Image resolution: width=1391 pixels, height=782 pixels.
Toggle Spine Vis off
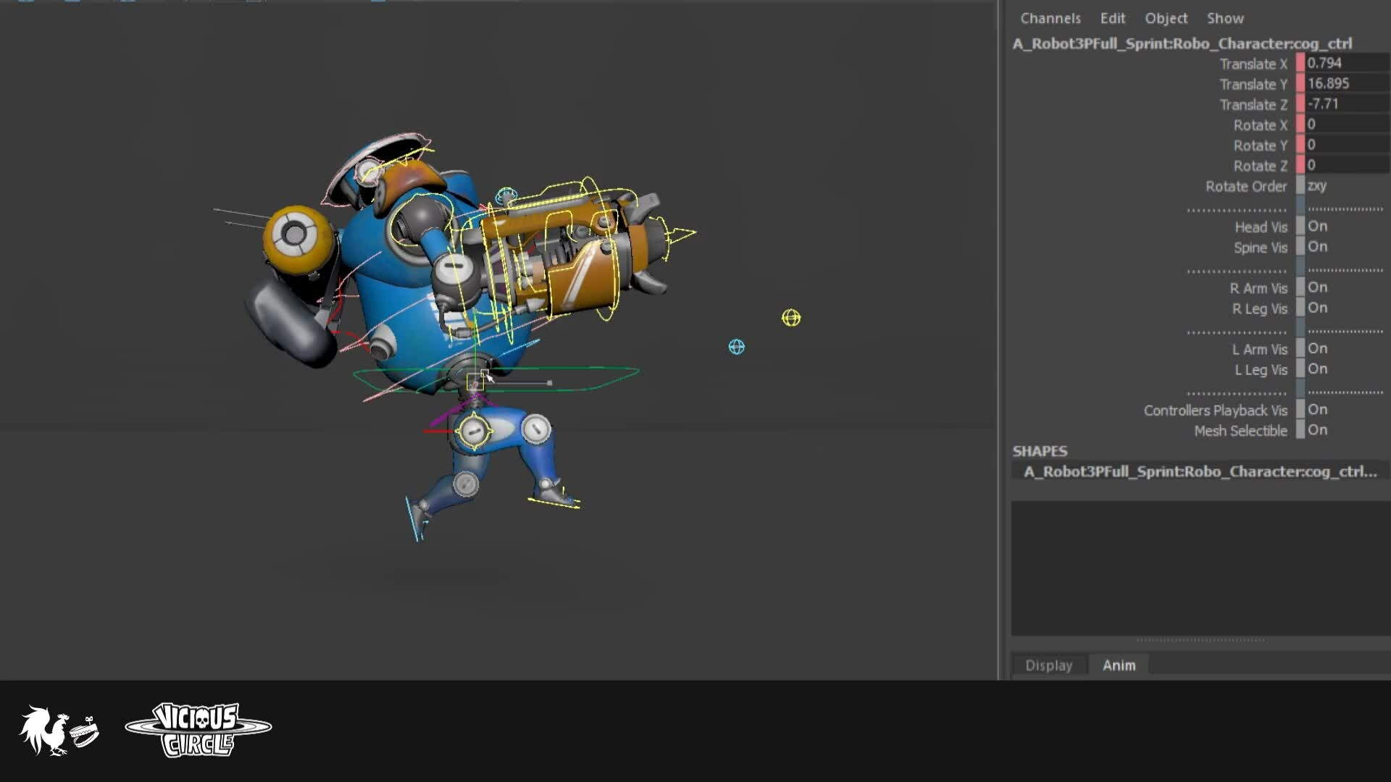coord(1318,246)
